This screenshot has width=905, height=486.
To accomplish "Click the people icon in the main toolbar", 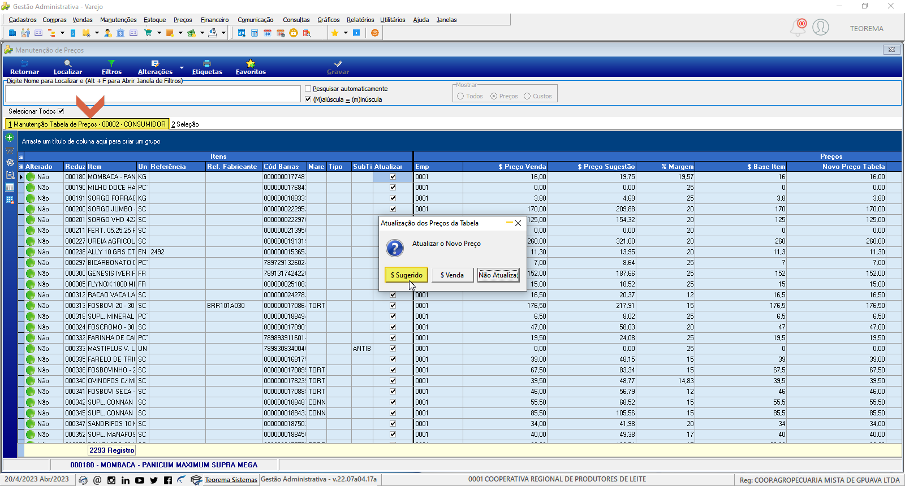I will coord(25,33).
